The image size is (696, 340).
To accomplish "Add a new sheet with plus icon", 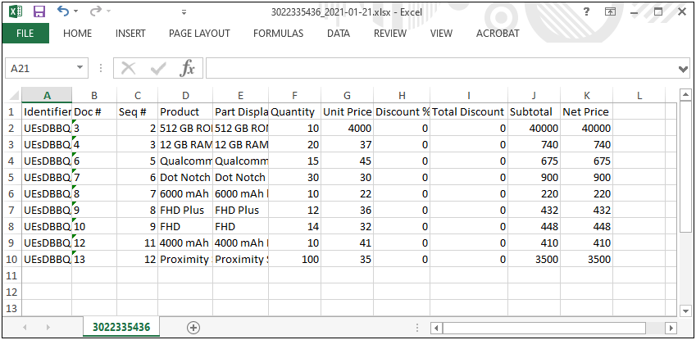I will [193, 327].
